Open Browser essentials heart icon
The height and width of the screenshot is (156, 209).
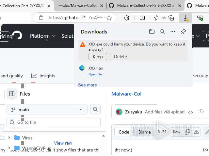(x=200, y=18)
